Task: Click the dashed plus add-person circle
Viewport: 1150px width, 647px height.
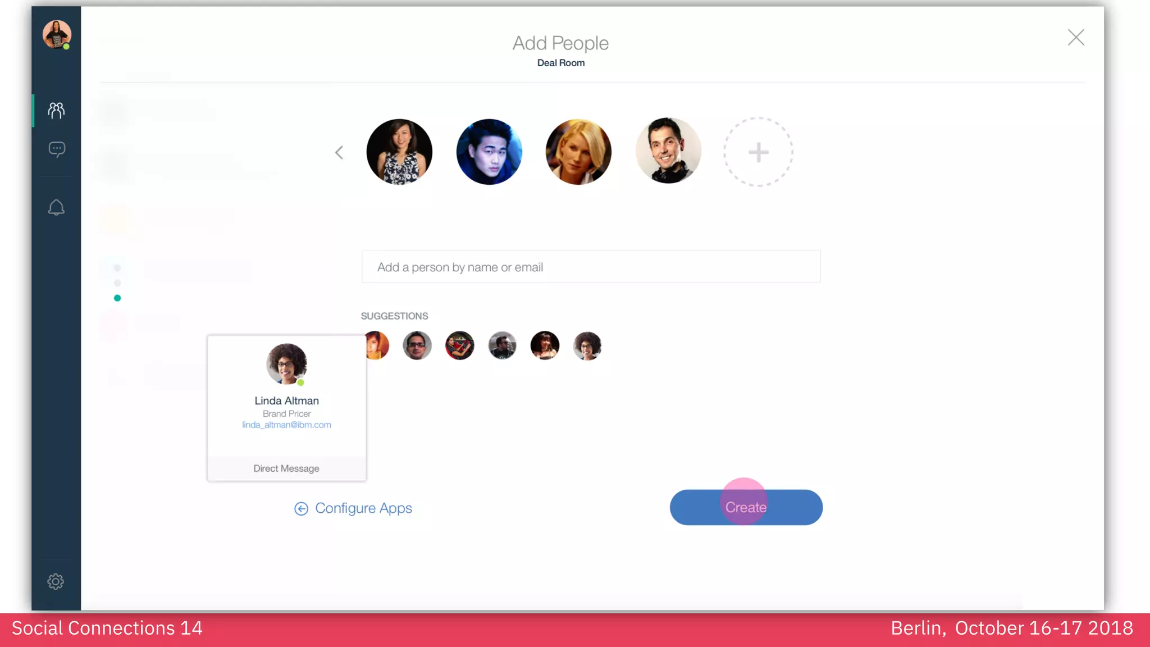Action: pyautogui.click(x=758, y=152)
